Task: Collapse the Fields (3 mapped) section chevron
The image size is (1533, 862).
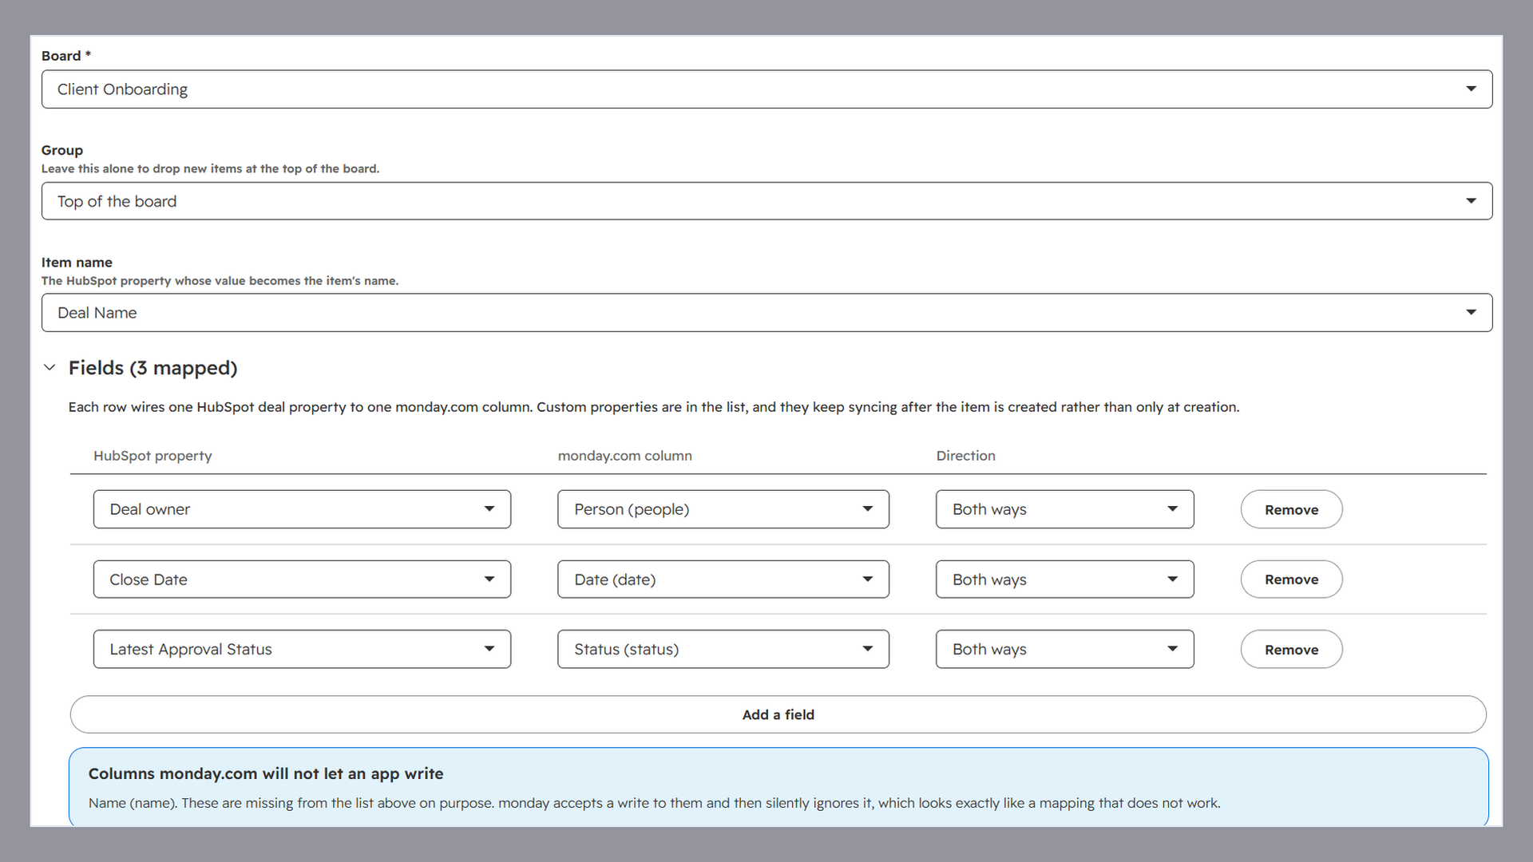Action: [50, 368]
